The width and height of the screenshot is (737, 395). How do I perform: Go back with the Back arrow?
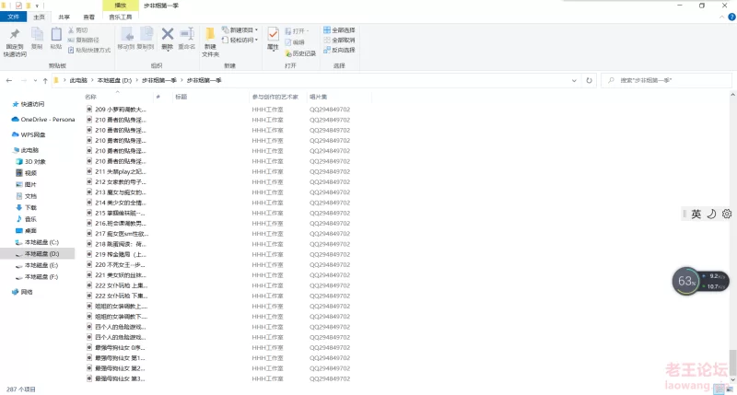click(9, 80)
